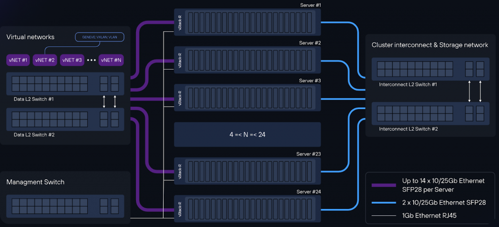Screen dimensions: 499x227
Task: Select the vNET #N badge
Action: tap(111, 60)
